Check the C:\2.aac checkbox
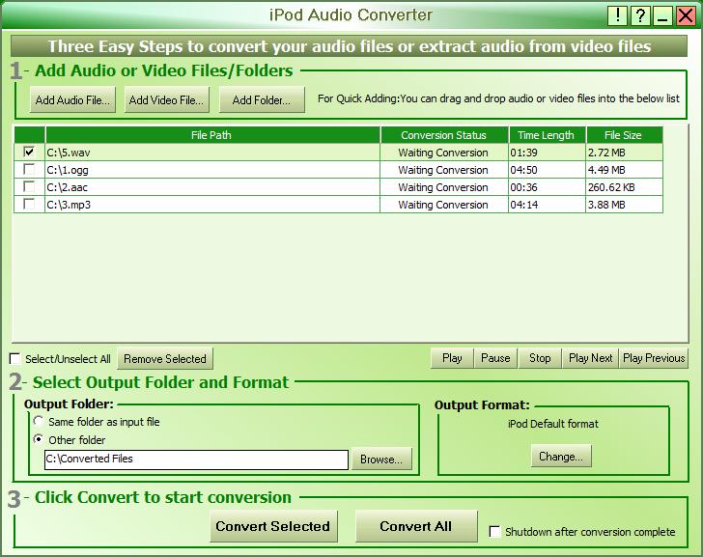This screenshot has width=703, height=557. pos(29,187)
